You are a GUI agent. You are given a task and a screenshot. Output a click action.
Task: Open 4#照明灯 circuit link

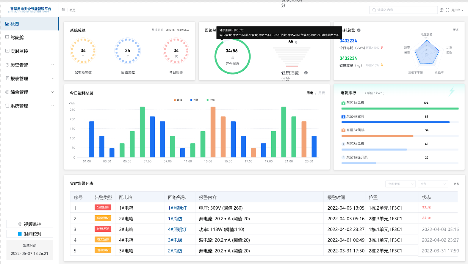coord(177,229)
